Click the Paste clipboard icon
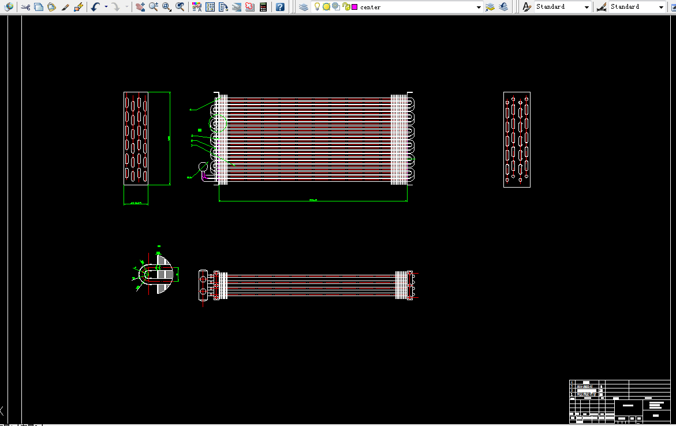Viewport: 676px width, 426px height. [52, 7]
